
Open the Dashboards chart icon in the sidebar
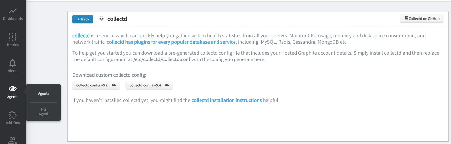(13, 11)
